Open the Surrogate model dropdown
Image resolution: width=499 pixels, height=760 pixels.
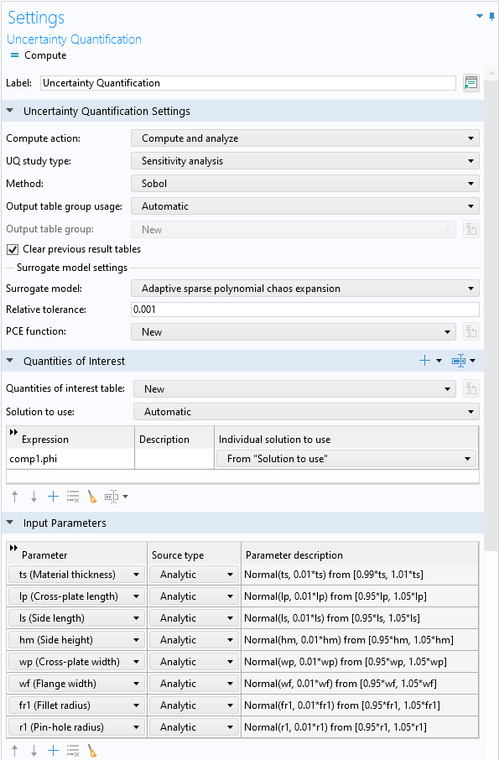point(305,289)
